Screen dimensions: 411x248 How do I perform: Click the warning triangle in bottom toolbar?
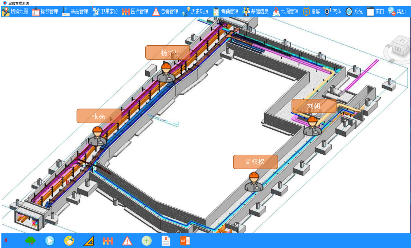(127, 241)
